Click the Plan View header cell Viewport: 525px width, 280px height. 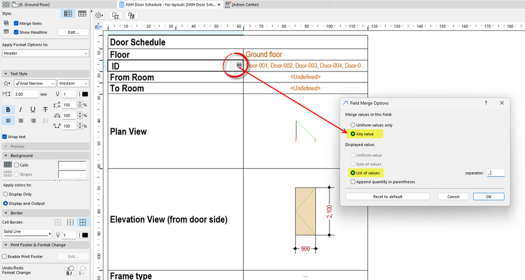(x=176, y=131)
